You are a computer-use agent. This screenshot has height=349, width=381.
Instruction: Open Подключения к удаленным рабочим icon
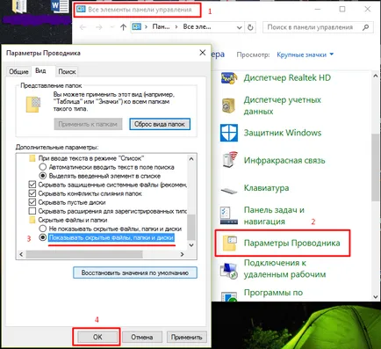[x=229, y=271]
